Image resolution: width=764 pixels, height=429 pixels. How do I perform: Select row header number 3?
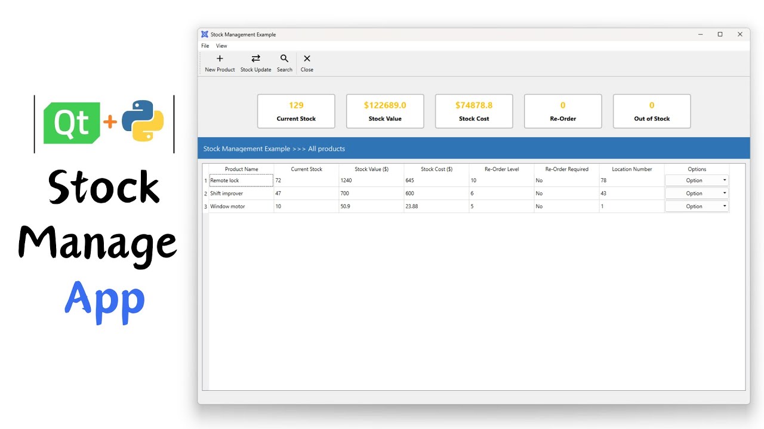(206, 207)
